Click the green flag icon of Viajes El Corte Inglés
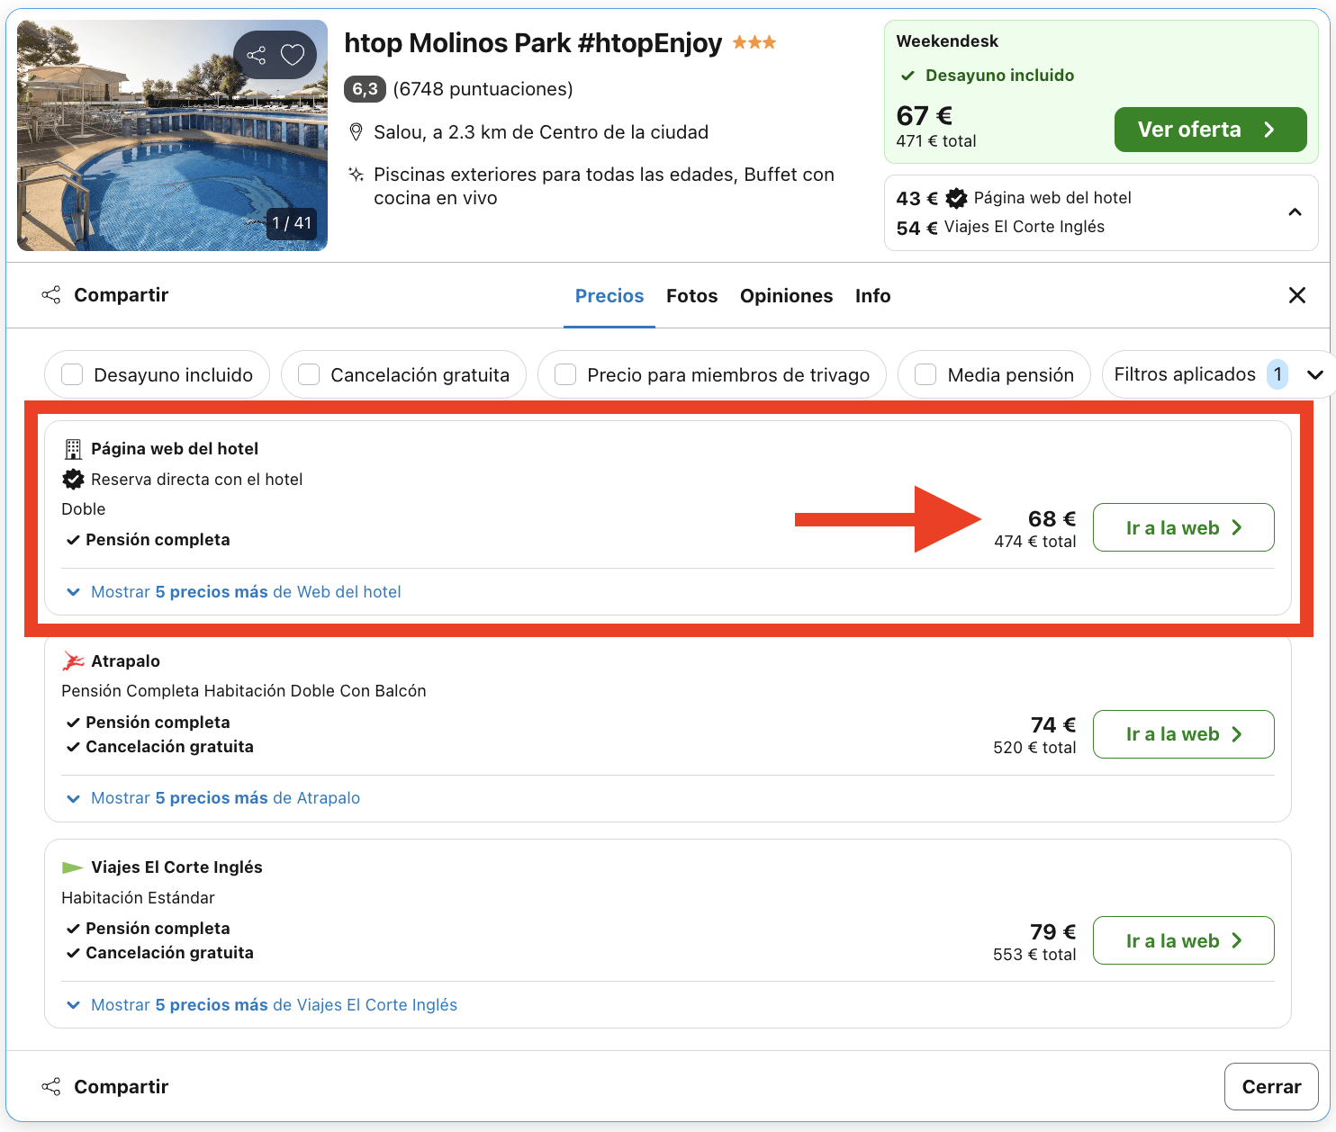Screen dimensions: 1336x1132 (72, 867)
